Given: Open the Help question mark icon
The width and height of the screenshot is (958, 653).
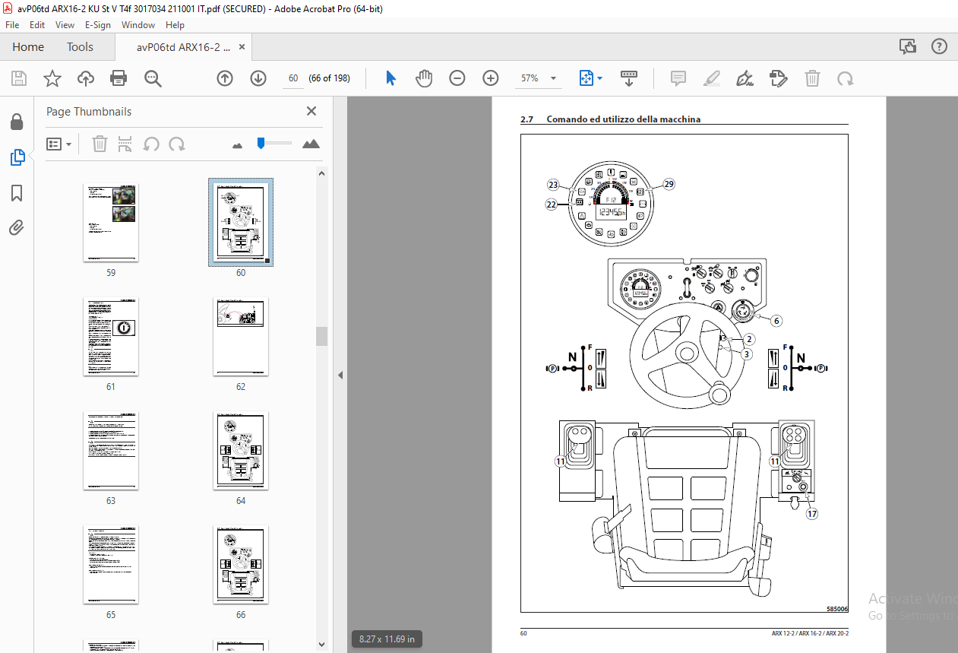Looking at the screenshot, I should click(x=940, y=46).
